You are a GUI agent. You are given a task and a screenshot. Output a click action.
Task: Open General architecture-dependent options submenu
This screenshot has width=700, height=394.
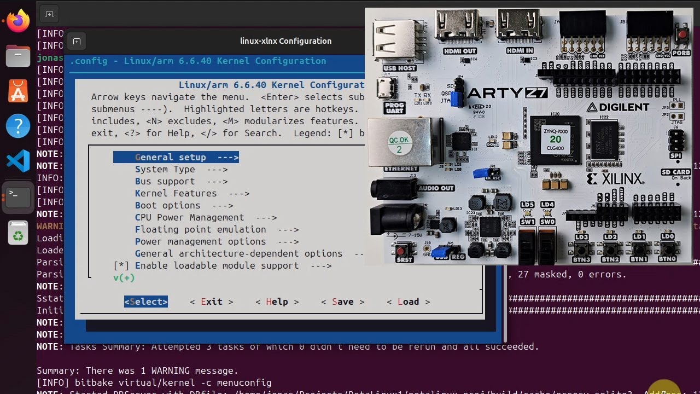249,253
